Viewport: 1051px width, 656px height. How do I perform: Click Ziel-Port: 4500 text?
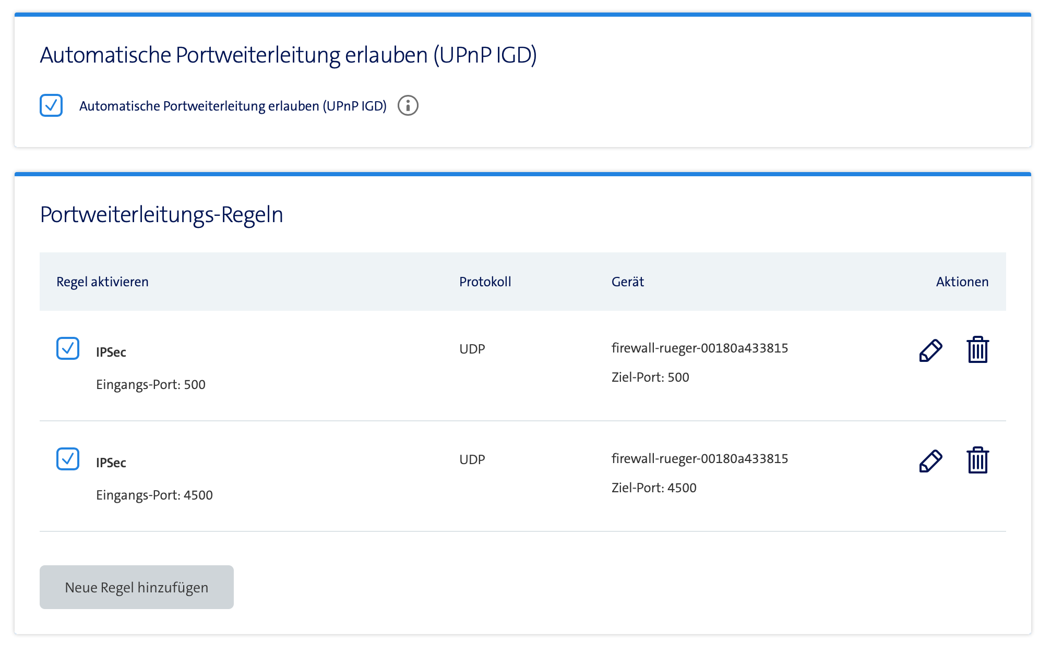653,488
